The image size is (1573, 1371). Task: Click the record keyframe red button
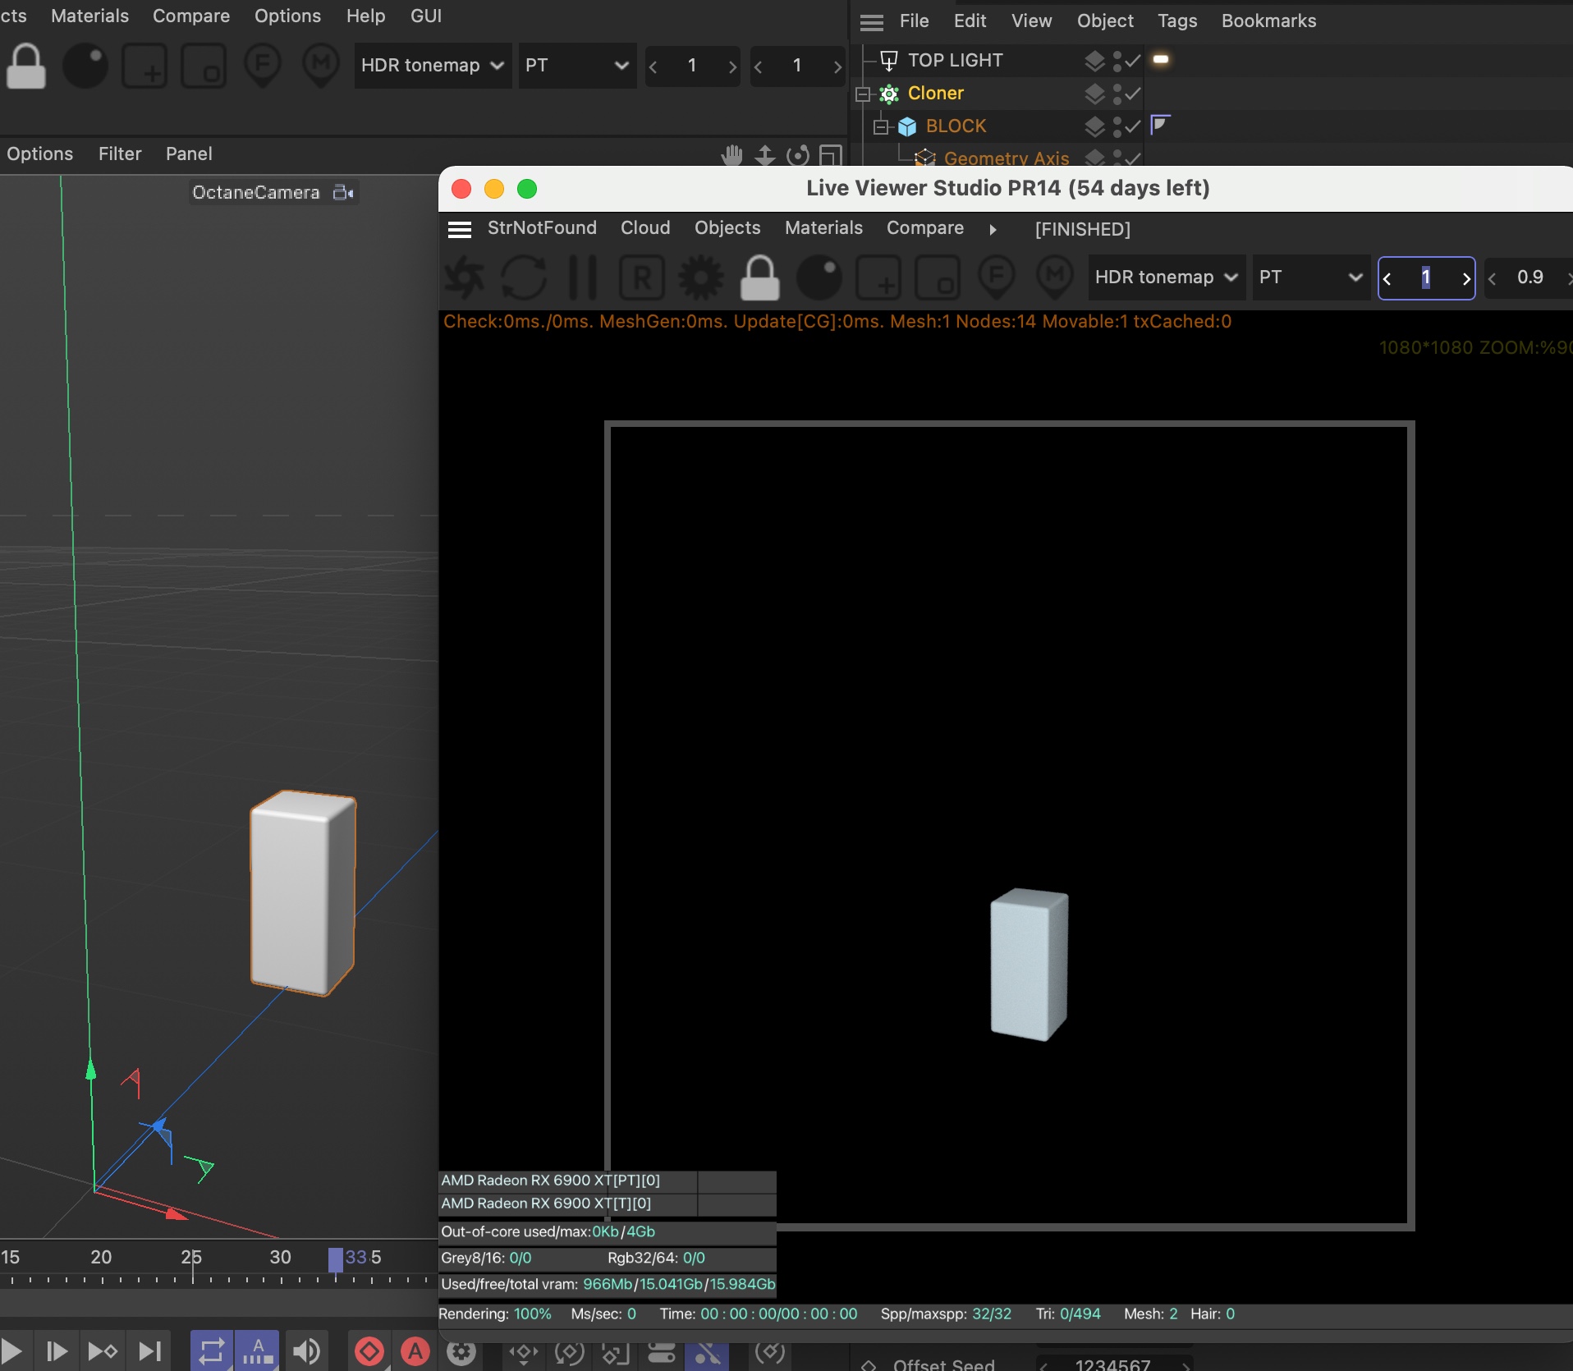[x=369, y=1350]
